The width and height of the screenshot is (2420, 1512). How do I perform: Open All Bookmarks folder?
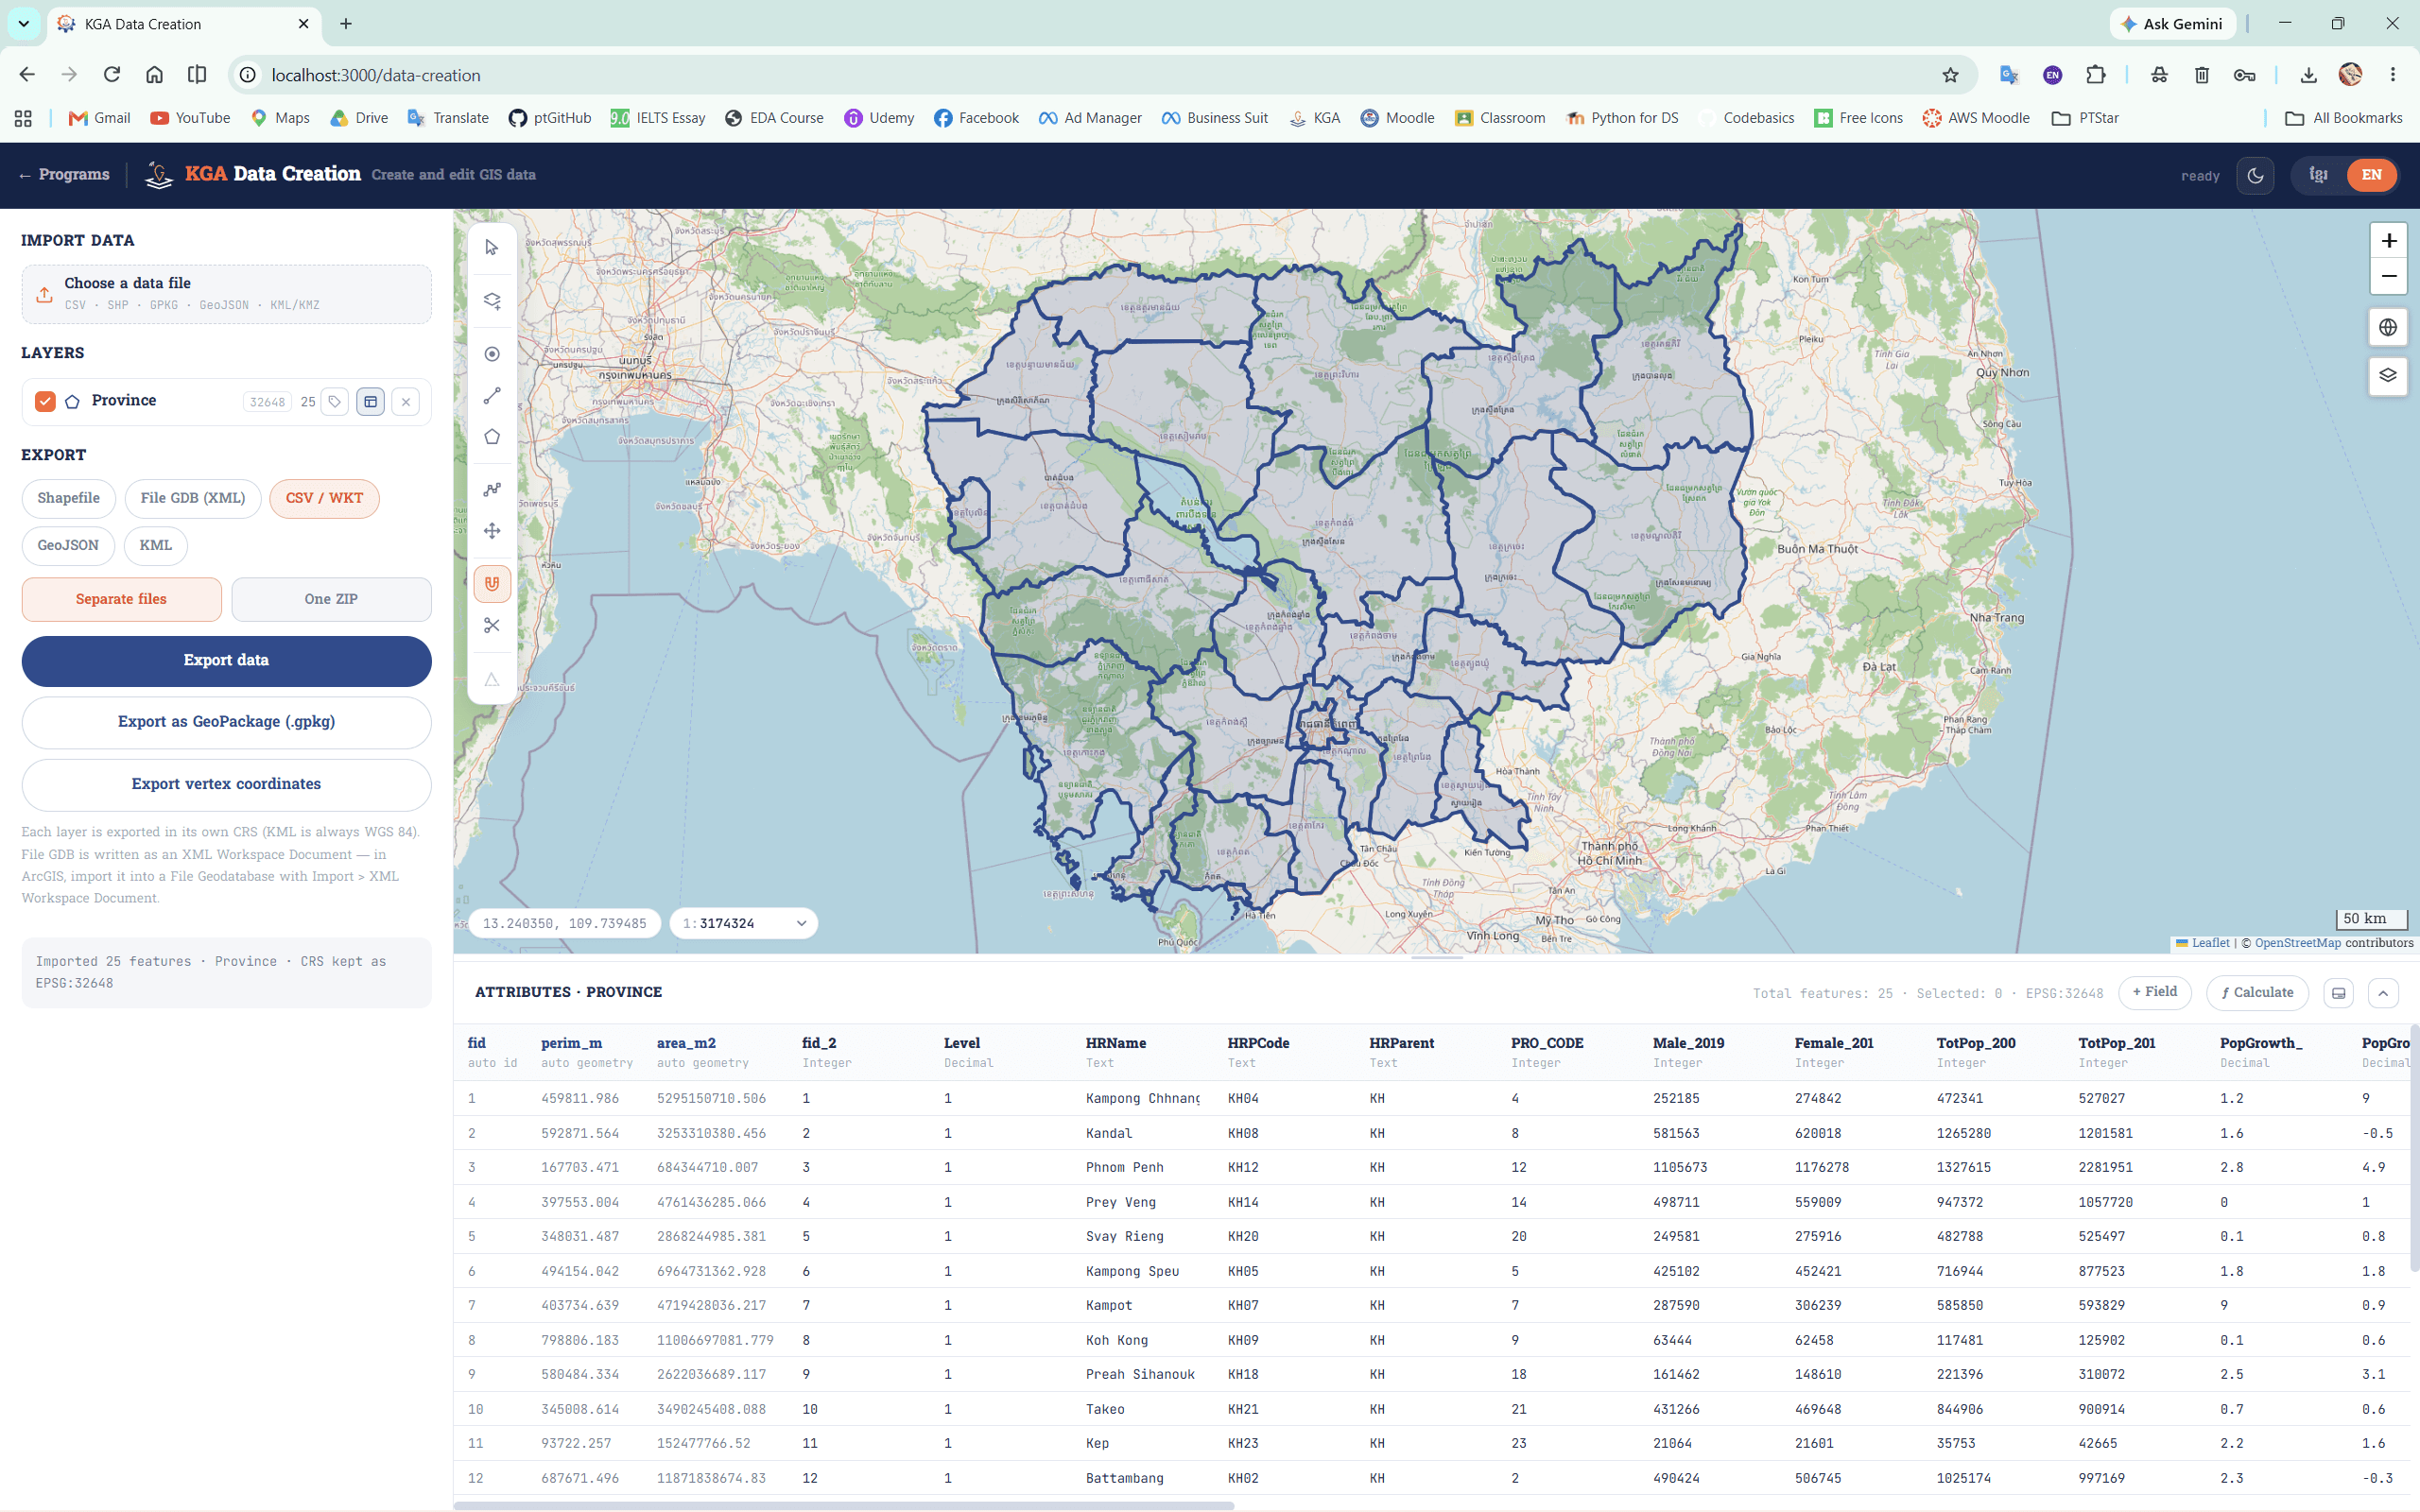(x=2343, y=118)
